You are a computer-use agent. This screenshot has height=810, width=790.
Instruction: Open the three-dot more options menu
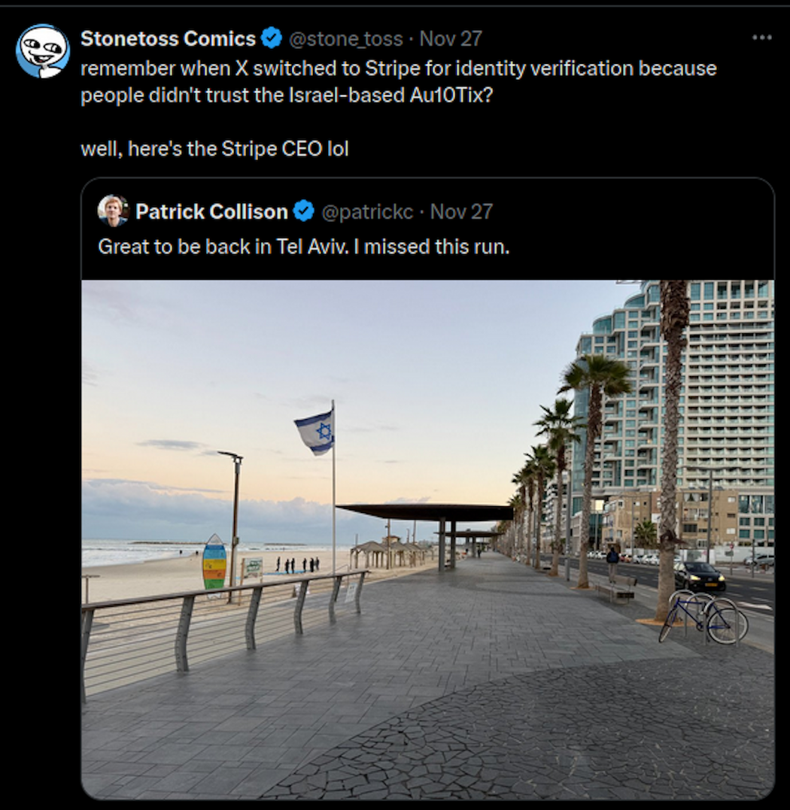pyautogui.click(x=761, y=38)
